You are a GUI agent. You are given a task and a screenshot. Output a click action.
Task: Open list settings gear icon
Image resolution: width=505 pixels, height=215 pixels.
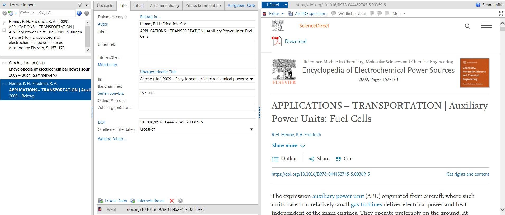(4, 13)
